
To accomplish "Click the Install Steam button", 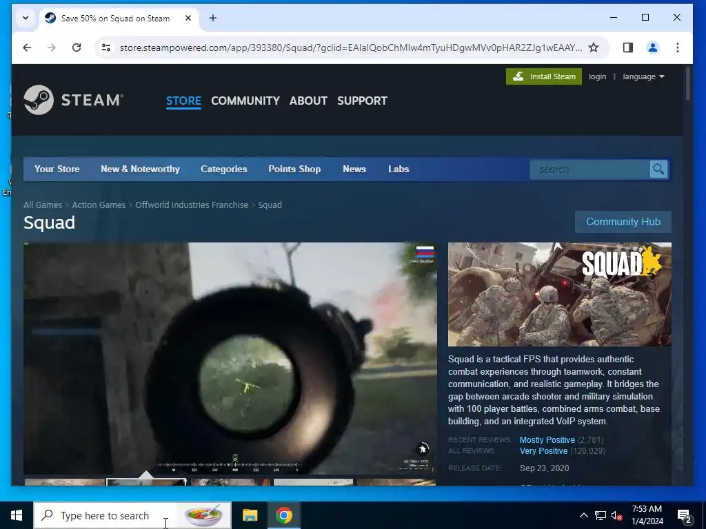I will 544,76.
